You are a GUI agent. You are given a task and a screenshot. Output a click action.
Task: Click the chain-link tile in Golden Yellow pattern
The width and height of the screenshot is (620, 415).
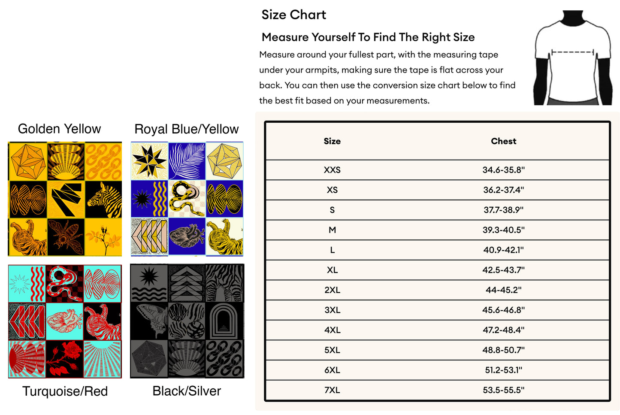[103, 161]
